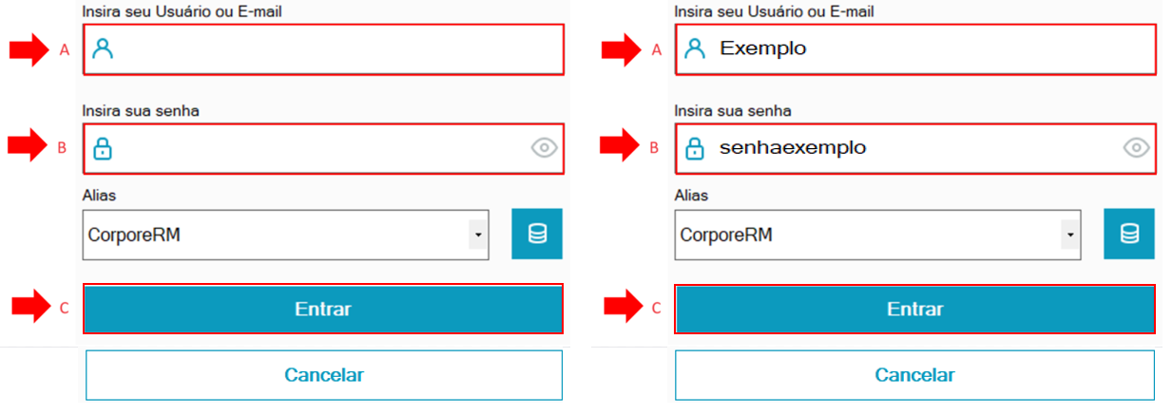
Task: Open the CorporeRM combo box in the blank form
Action: click(276, 235)
